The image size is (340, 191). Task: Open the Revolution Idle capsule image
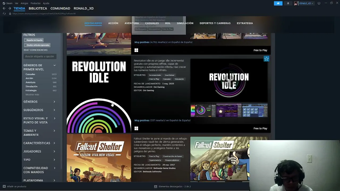(99, 94)
